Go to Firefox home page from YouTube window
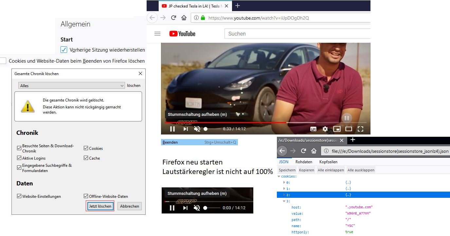450x236 pixels. [x=184, y=18]
